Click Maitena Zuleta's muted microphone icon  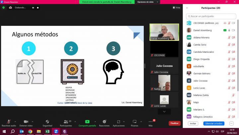[x=233, y=95]
